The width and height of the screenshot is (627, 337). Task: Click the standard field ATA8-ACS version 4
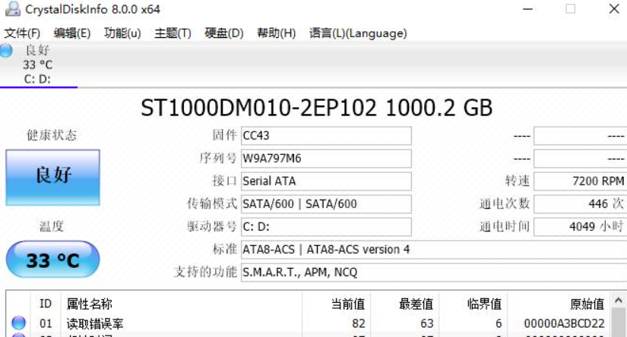click(434, 250)
